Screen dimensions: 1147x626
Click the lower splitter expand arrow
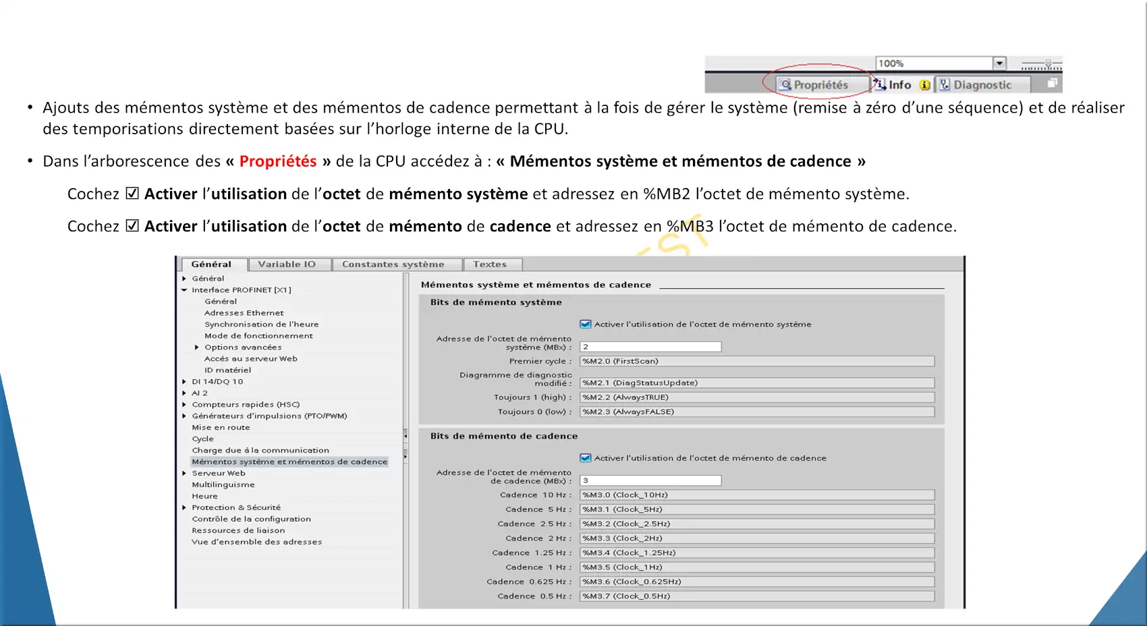(405, 457)
